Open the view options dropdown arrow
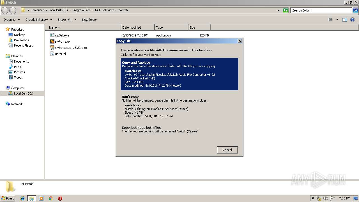The image size is (359, 202). [337, 20]
